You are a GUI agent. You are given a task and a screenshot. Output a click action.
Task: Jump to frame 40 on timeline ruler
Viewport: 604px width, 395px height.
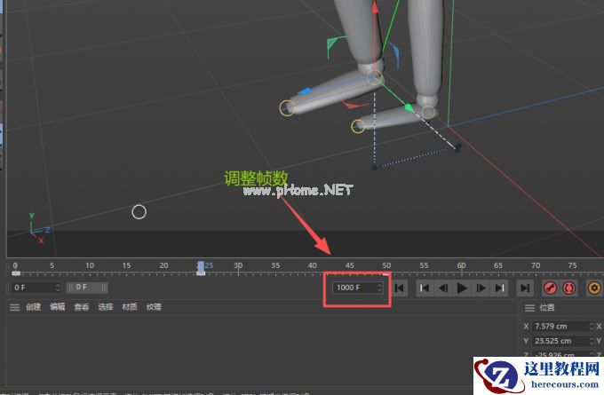(x=313, y=265)
